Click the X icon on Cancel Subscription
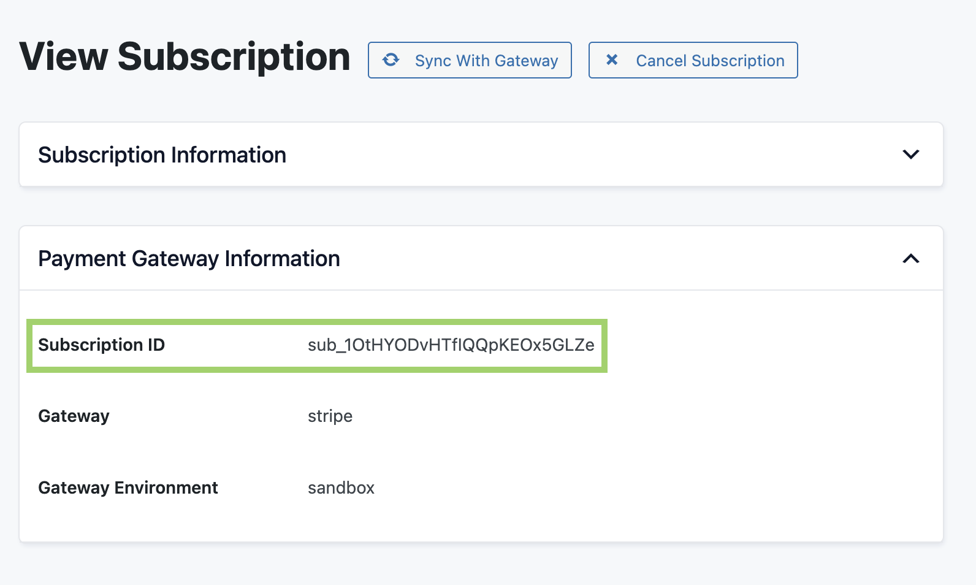 pos(611,60)
